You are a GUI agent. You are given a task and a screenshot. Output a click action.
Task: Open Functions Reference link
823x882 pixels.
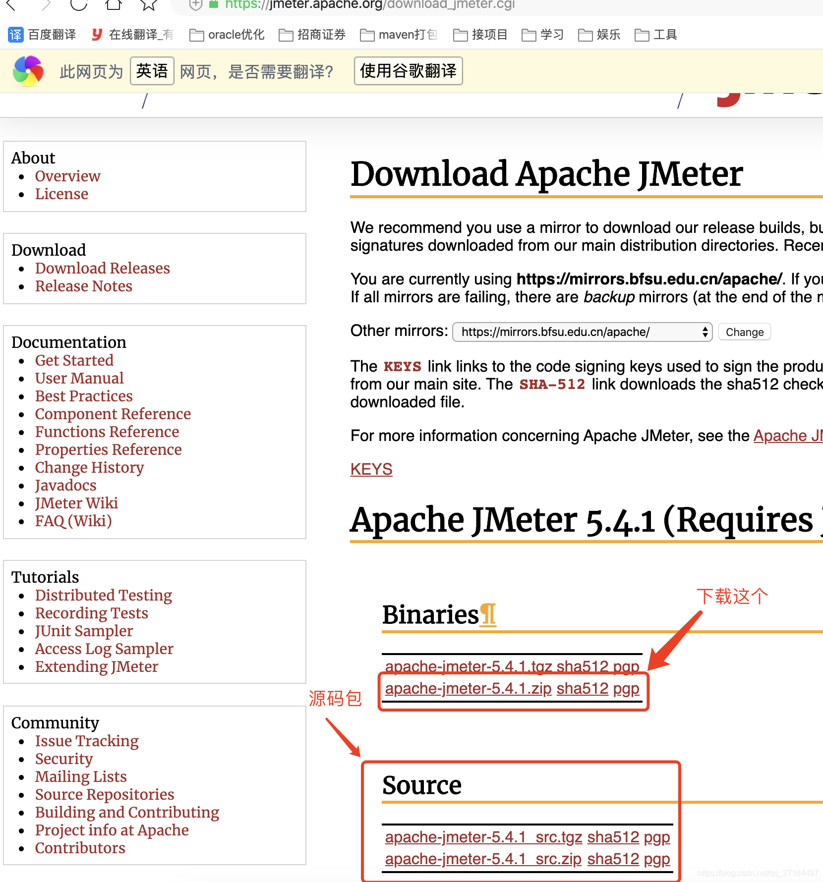(107, 432)
